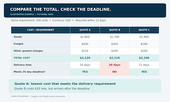This screenshot has width=170, height=102.
Task: Click the Quote C total cost $2,160
Action: [144, 58]
